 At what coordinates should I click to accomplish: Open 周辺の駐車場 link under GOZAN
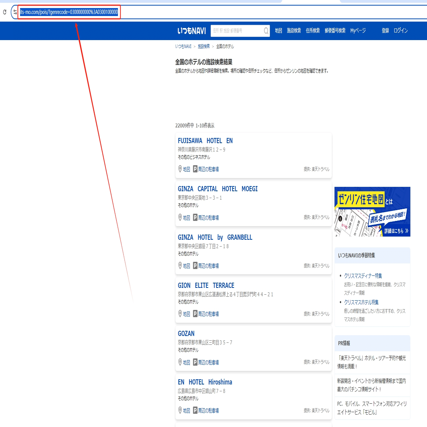point(208,362)
